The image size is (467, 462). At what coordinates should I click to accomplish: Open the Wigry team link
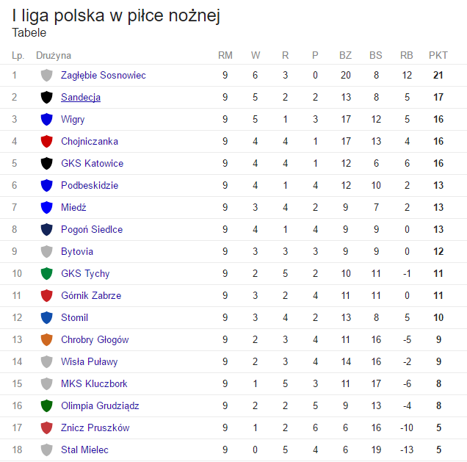point(73,119)
